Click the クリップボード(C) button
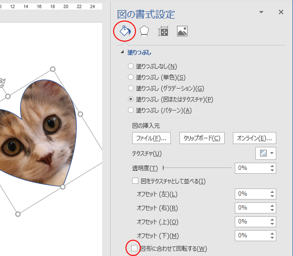The image size is (293, 256). point(202,138)
